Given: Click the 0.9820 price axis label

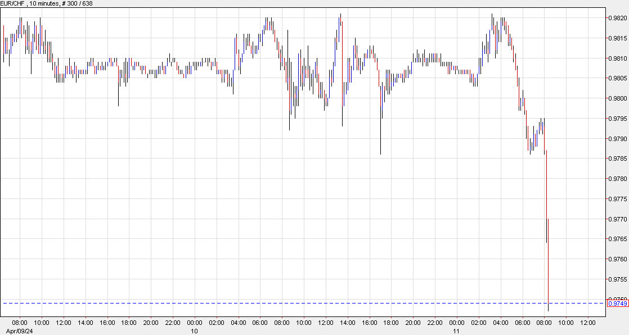Looking at the screenshot, I should point(618,18).
